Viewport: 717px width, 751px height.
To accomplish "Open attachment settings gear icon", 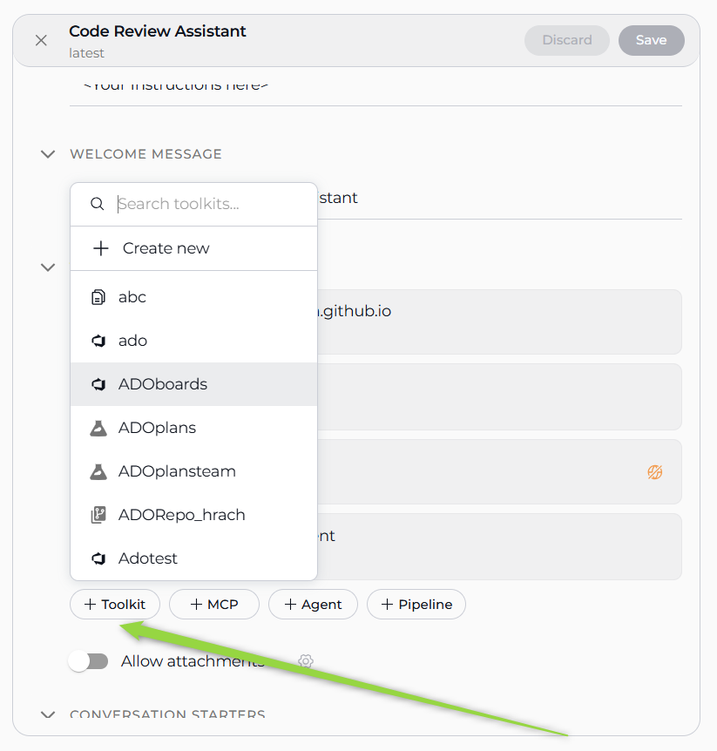I will tap(306, 661).
